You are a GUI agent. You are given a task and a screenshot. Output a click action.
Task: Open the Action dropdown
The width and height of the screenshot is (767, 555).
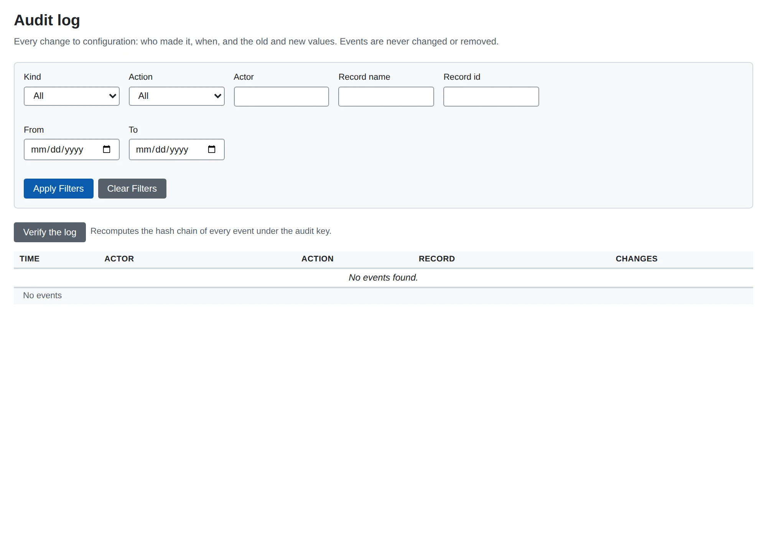(176, 96)
